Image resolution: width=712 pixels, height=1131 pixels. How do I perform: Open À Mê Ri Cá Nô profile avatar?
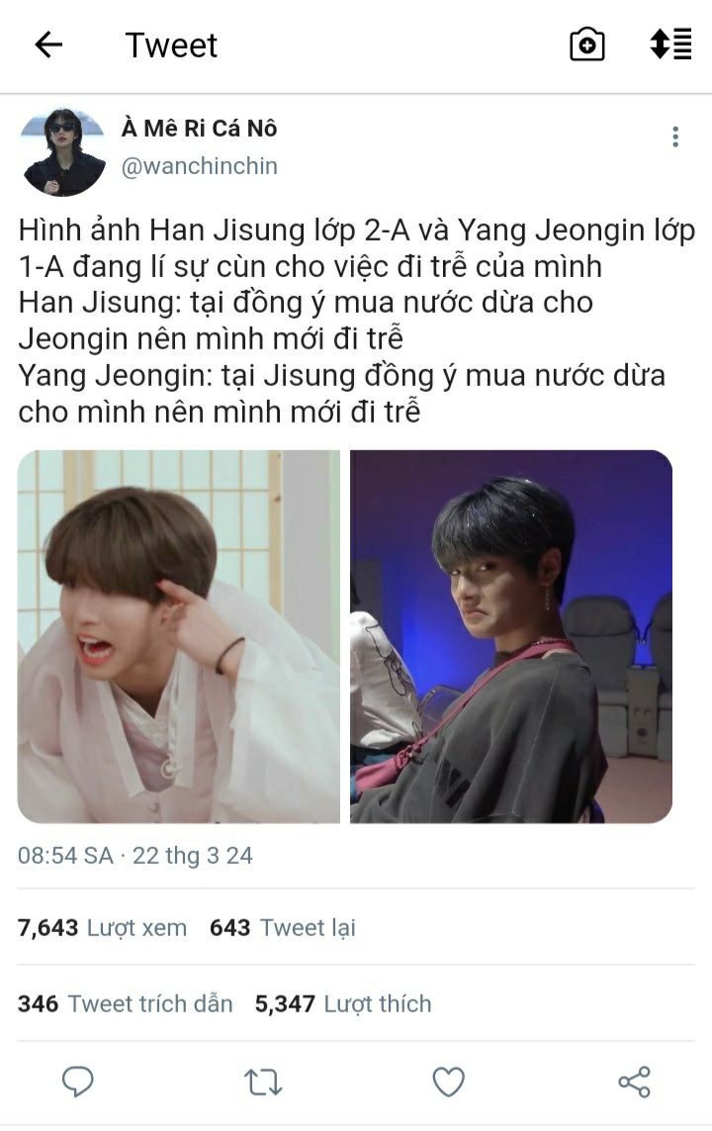click(x=64, y=152)
